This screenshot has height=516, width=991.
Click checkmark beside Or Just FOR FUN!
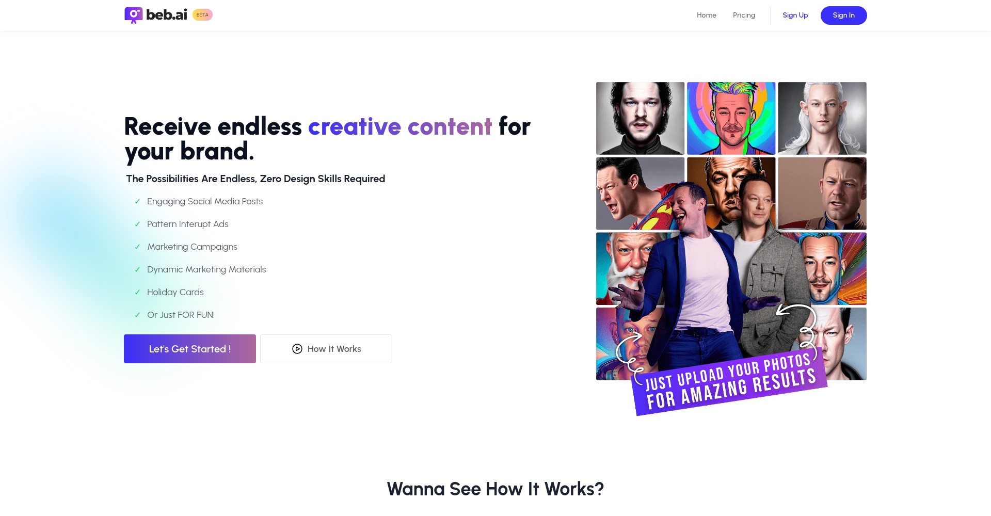pyautogui.click(x=137, y=315)
